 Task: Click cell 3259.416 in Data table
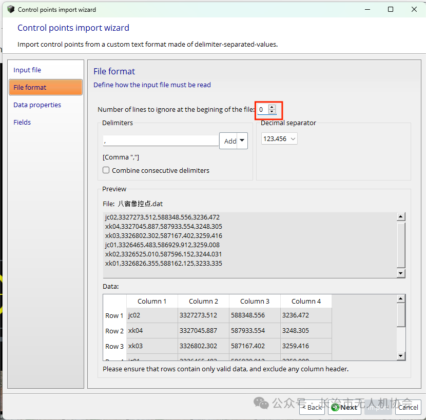pos(306,346)
